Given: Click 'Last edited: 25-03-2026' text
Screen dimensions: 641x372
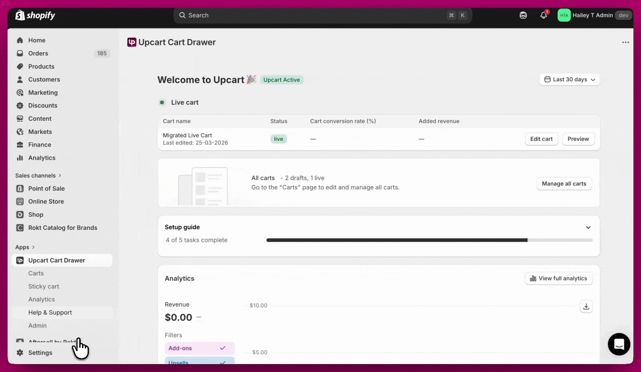Looking at the screenshot, I should point(195,143).
